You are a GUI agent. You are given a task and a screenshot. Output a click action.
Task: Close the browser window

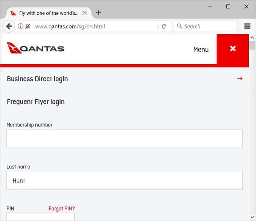coord(246,6)
